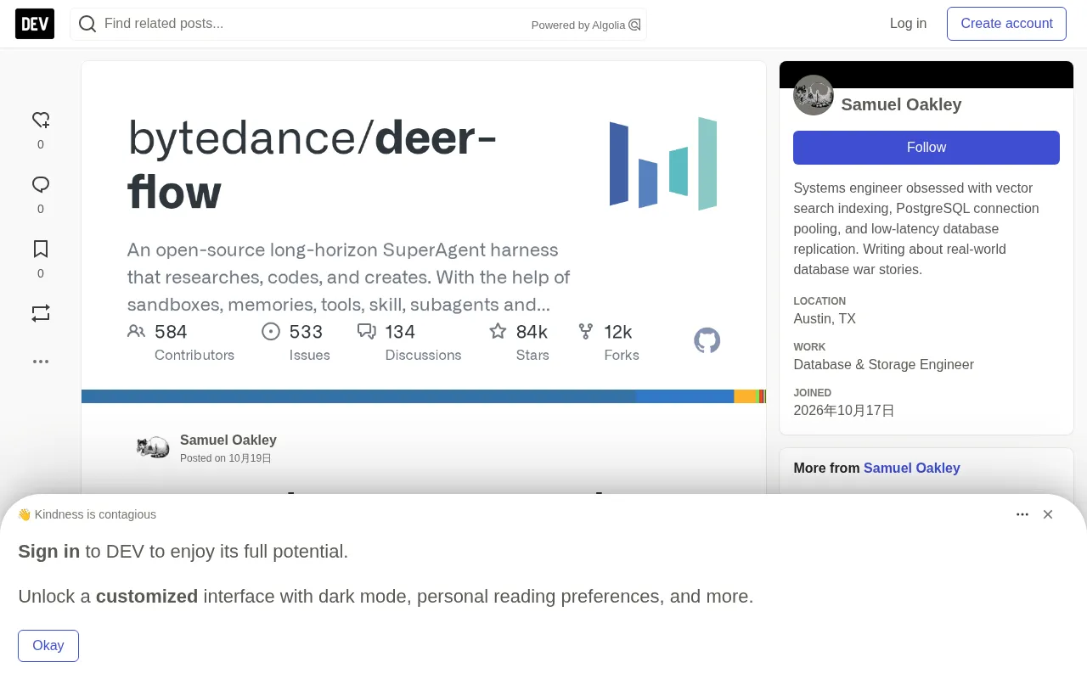Click the 533 Issues count
Screen dimensions: 1087x679
tap(306, 332)
